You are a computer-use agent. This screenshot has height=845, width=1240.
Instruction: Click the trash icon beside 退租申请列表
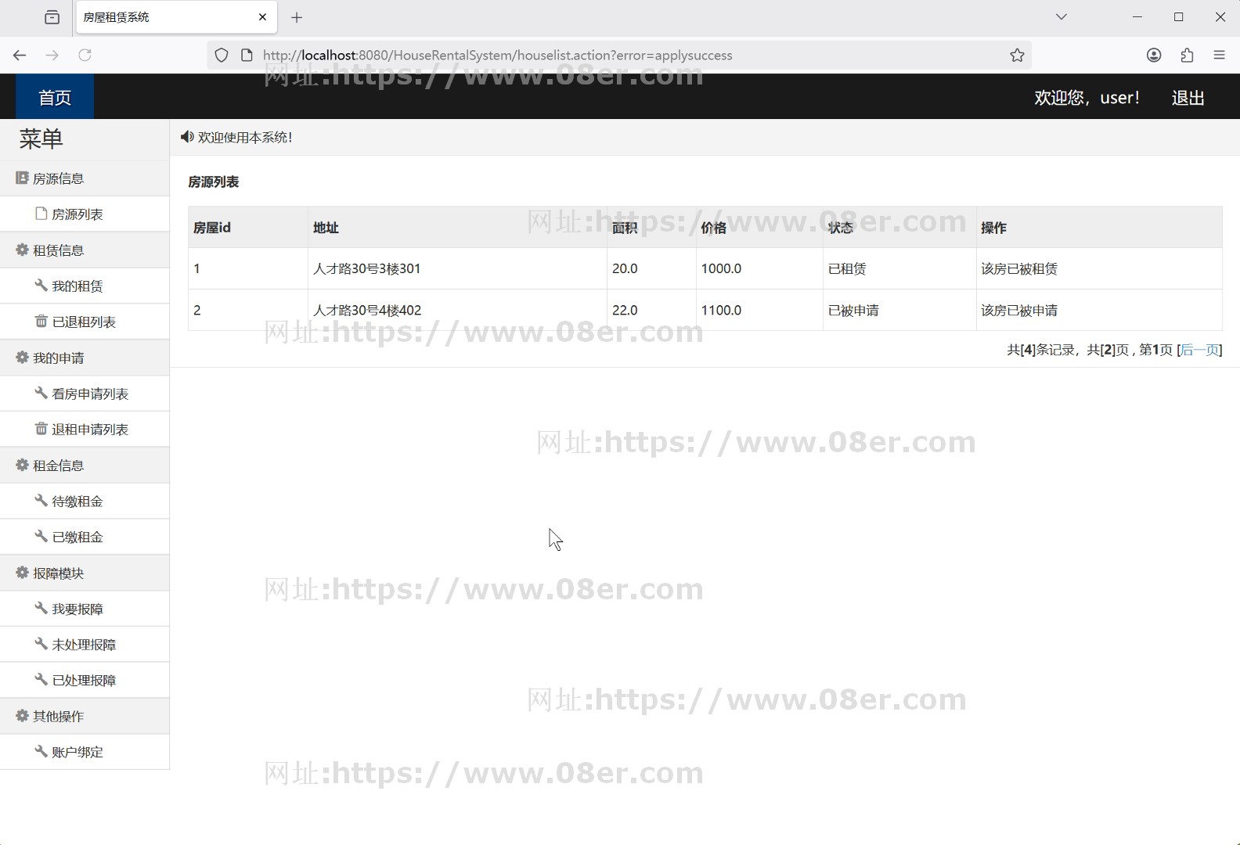tap(41, 428)
